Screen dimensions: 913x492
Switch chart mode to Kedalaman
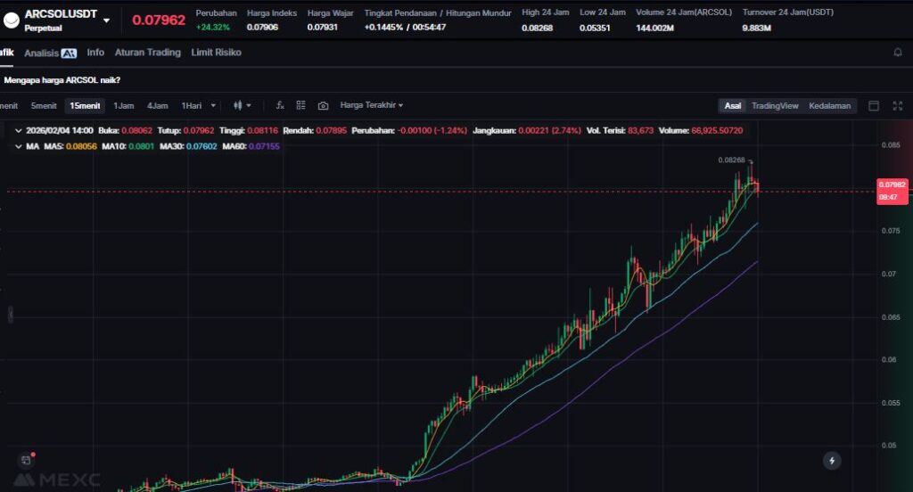pyautogui.click(x=829, y=105)
